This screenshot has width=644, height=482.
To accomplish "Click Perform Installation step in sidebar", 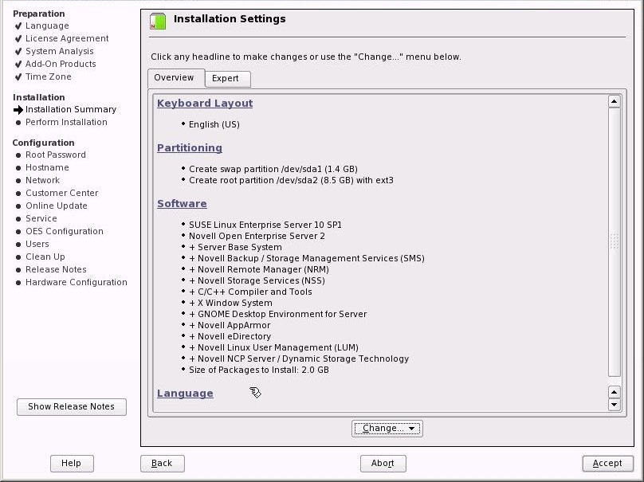I will point(66,123).
